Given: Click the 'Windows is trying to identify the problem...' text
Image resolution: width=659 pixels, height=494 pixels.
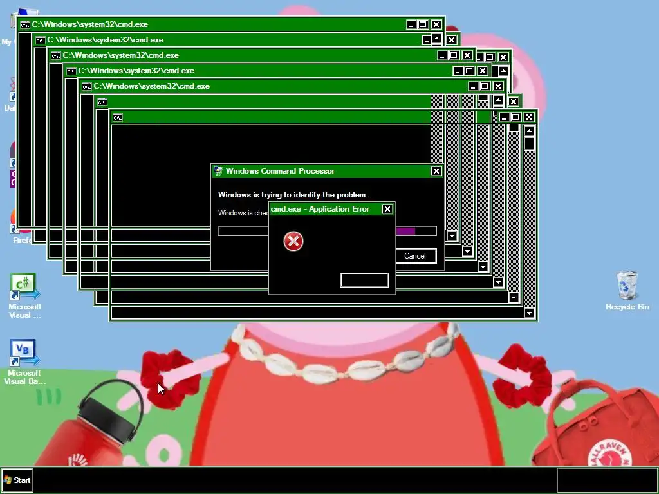Looking at the screenshot, I should click(295, 195).
